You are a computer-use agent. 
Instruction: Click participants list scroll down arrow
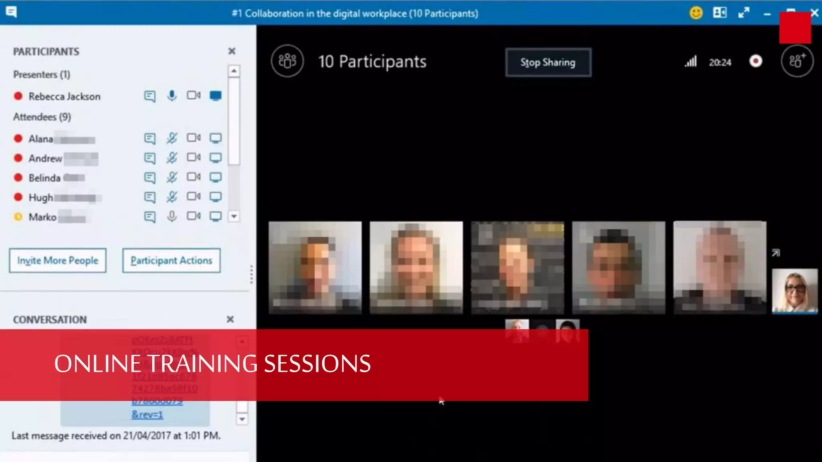234,216
